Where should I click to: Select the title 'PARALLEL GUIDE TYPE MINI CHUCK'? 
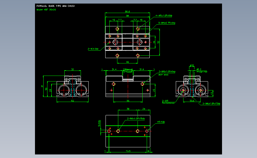click(55, 6)
